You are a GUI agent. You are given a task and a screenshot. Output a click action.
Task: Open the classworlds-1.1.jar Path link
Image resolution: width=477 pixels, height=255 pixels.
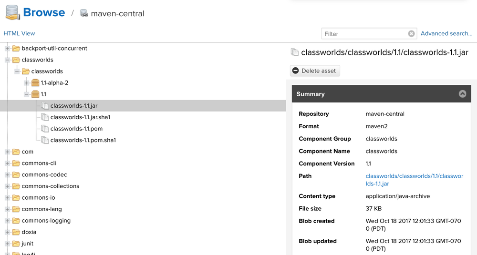(415, 180)
